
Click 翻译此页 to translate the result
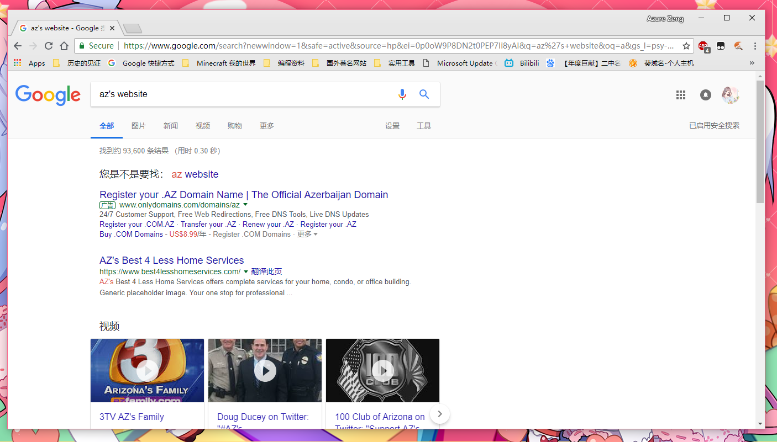click(x=266, y=271)
